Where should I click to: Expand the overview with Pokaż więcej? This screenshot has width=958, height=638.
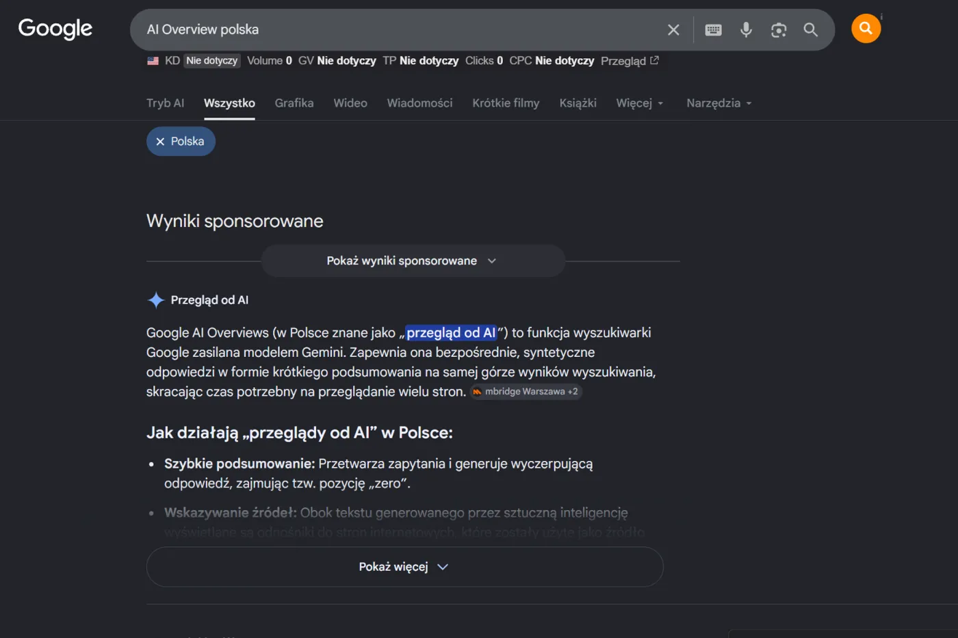(404, 567)
